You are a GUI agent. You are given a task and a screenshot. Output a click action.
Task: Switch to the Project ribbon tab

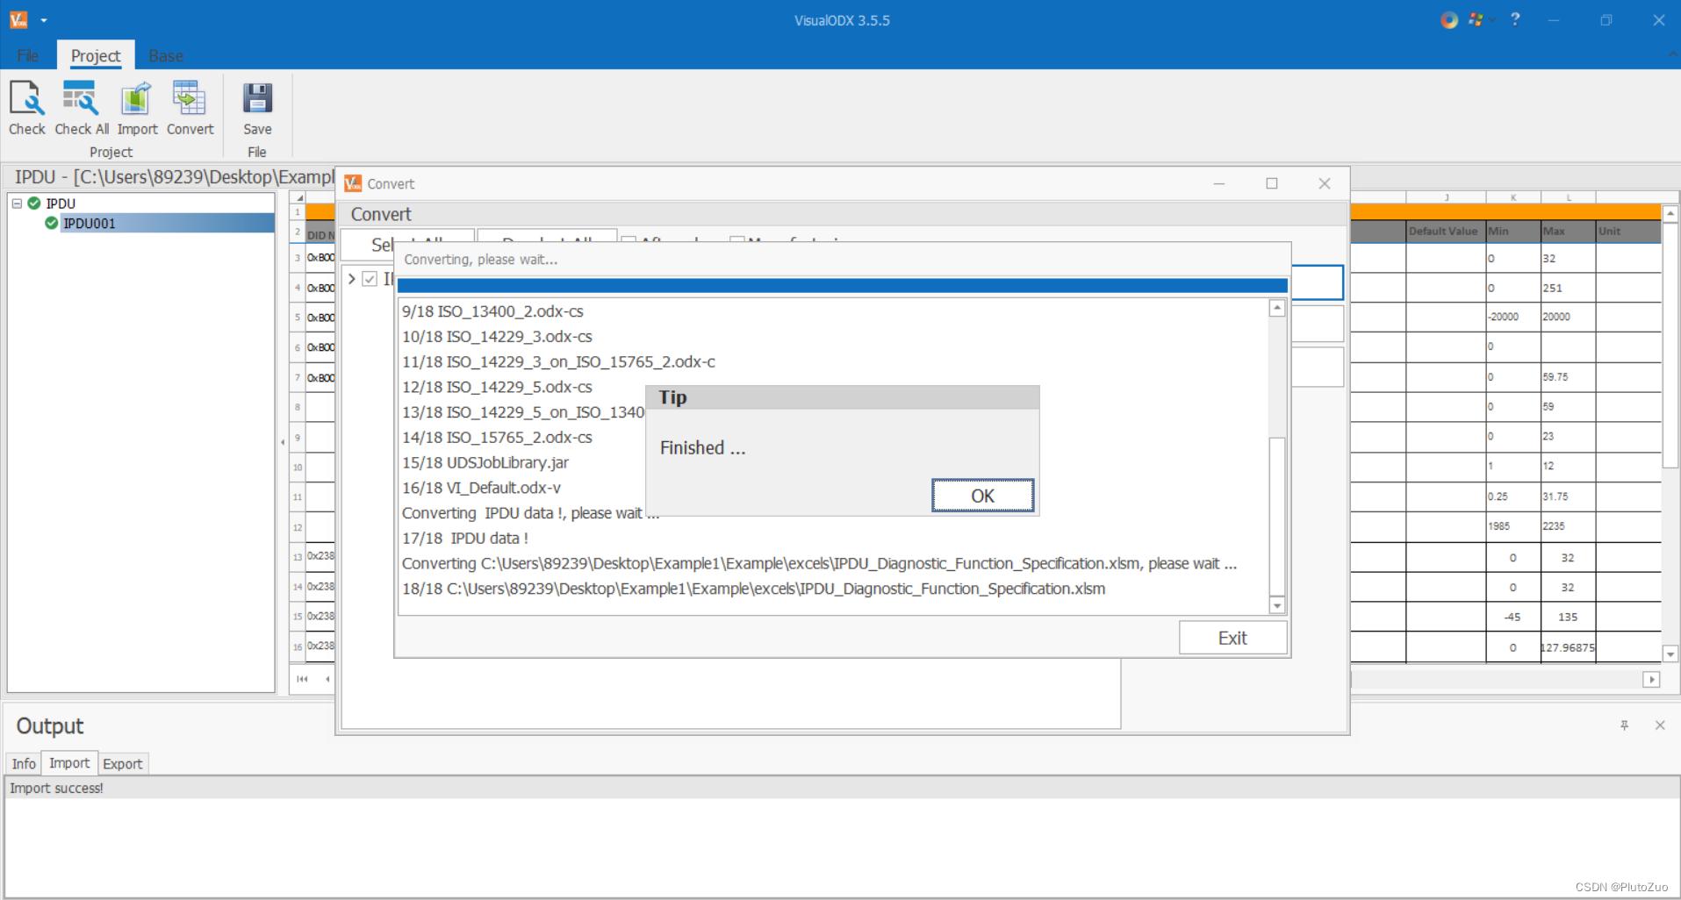point(96,55)
